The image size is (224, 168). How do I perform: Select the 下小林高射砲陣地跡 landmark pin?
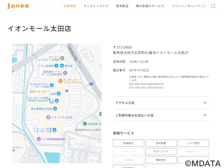click(39, 139)
